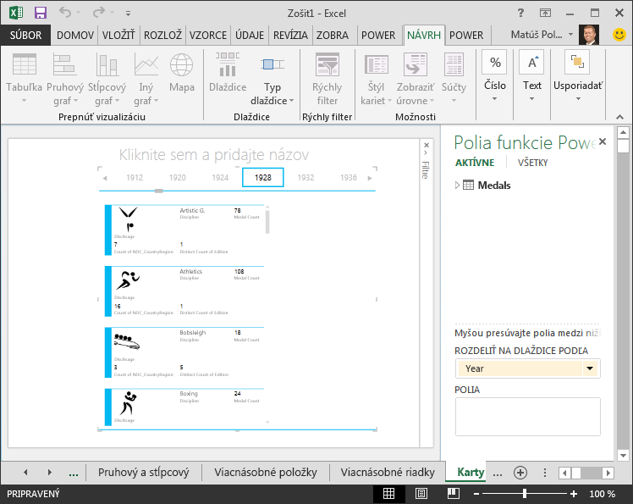Switch to Page Layout view icon
Screen dimensions: 633x504
pos(421,494)
